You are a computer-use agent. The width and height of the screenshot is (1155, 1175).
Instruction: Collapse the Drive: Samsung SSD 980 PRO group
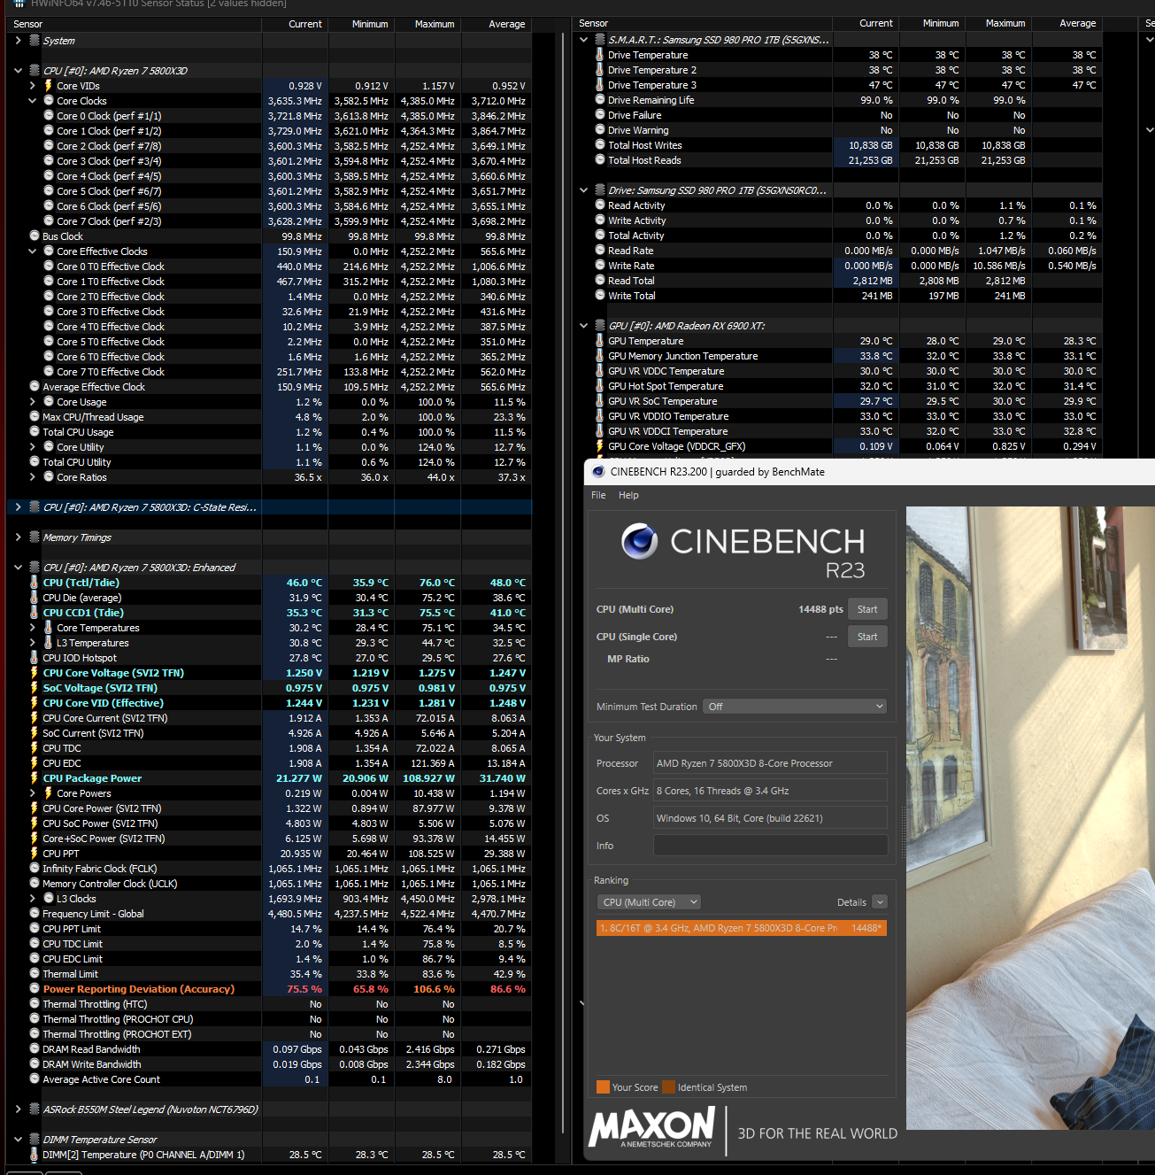tap(583, 190)
